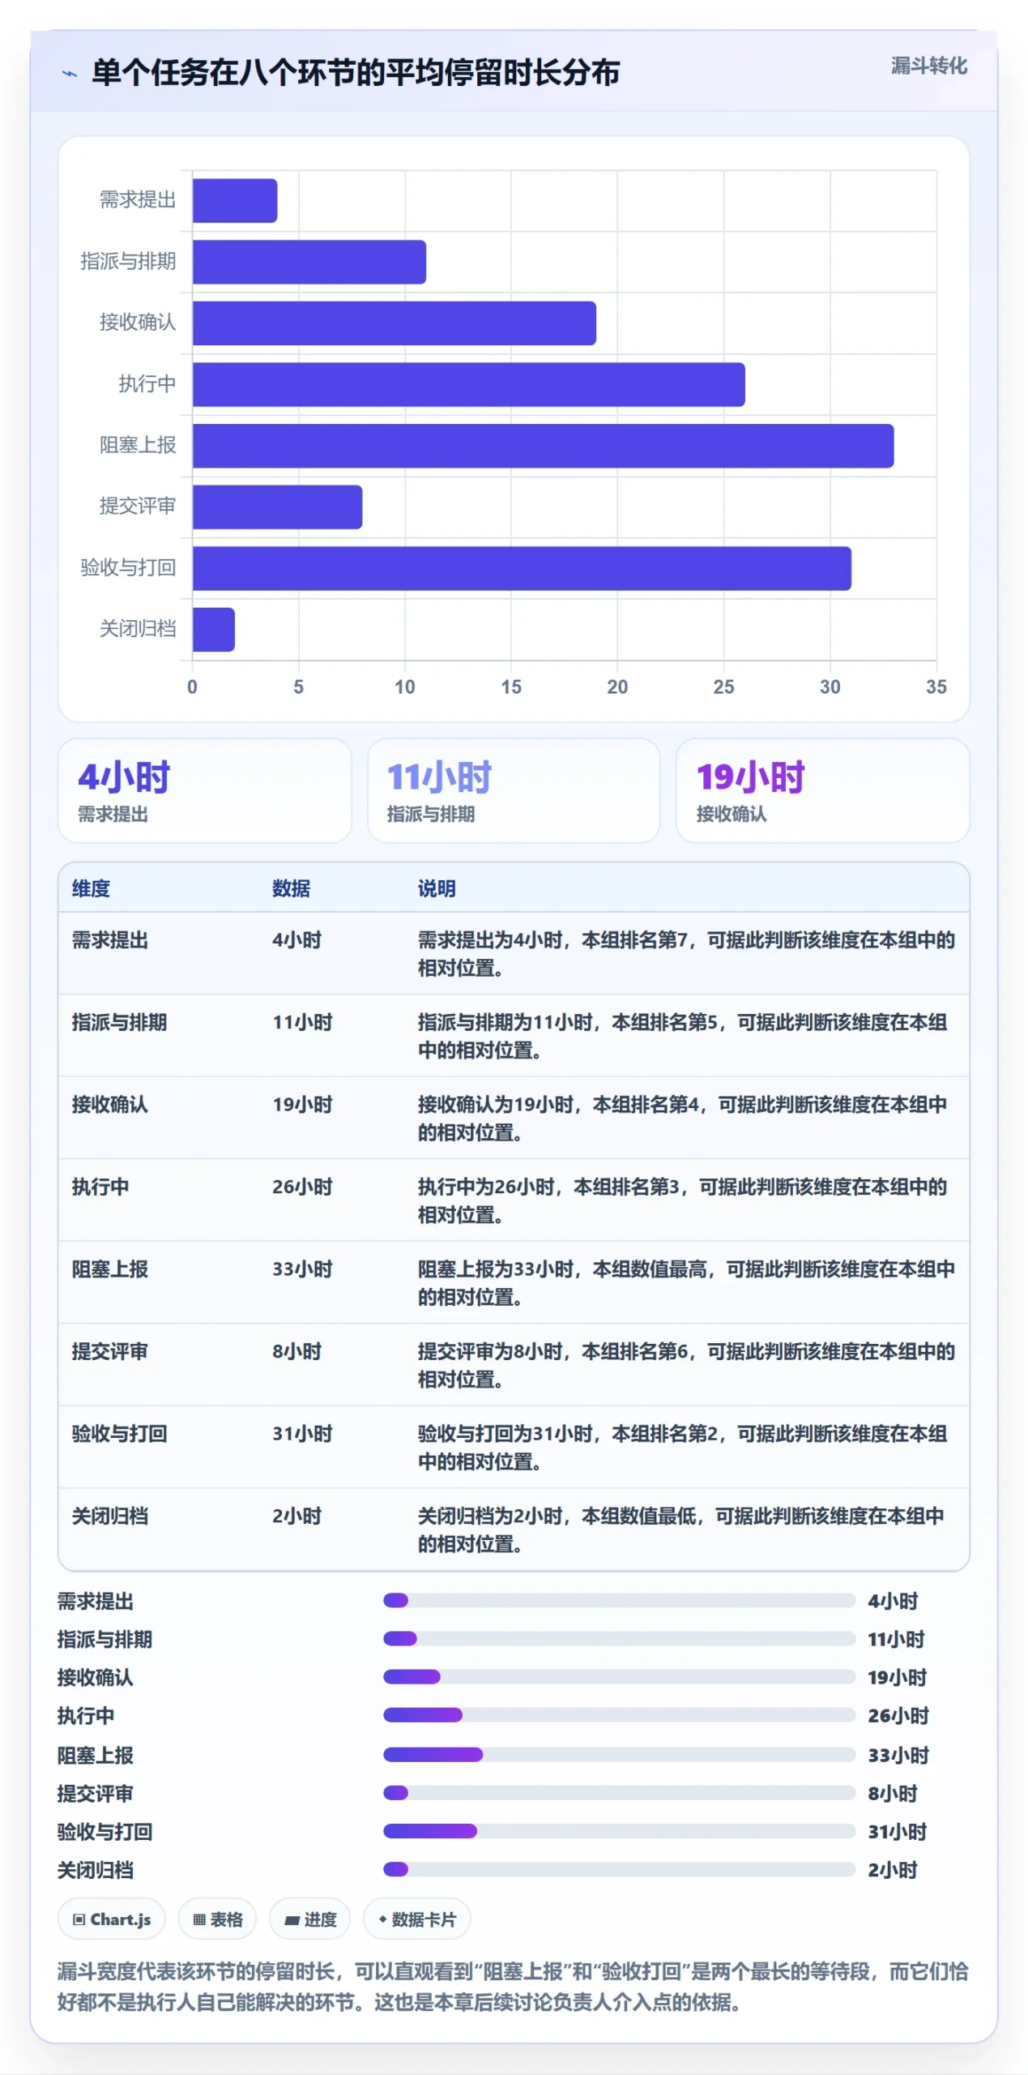This screenshot has height=2075, width=1028.
Task: Click the 指派与排期 progress bar
Action: click(619, 1638)
